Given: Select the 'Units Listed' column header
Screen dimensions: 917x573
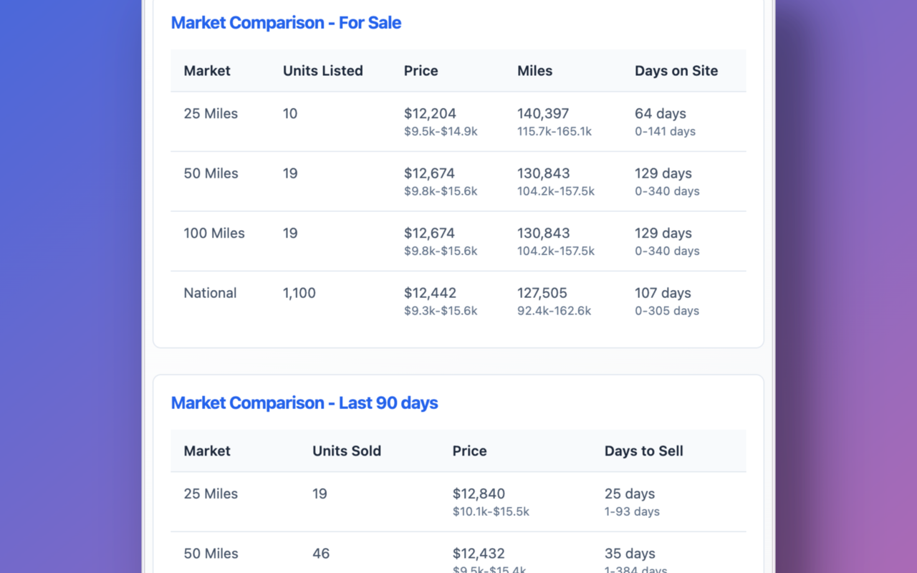Looking at the screenshot, I should 323,71.
